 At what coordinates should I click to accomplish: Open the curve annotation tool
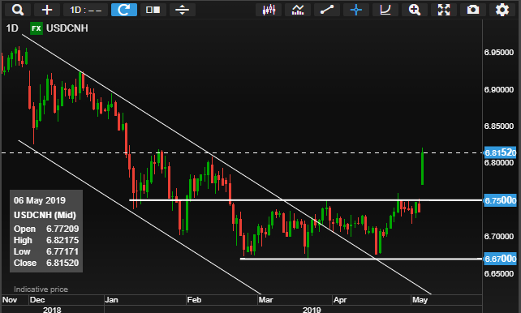pos(385,10)
